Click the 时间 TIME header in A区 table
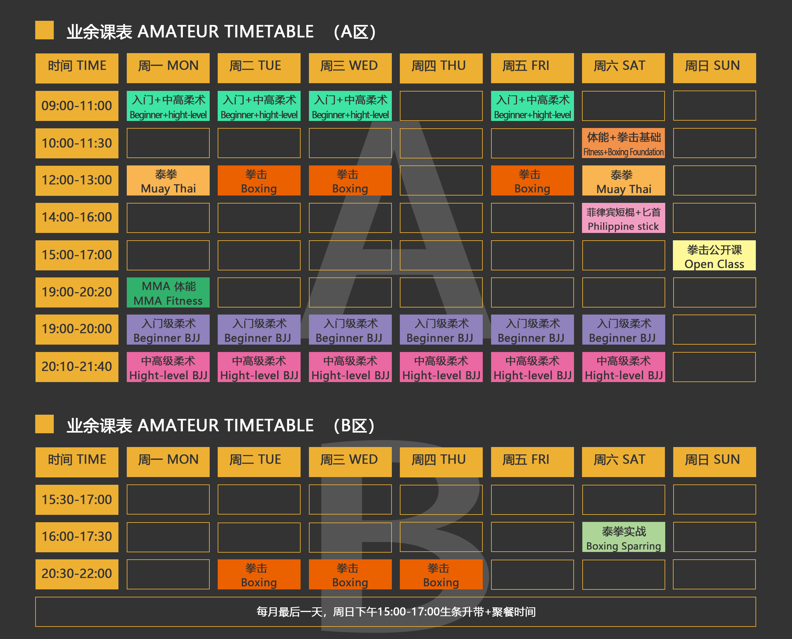792x639 pixels. tap(77, 68)
